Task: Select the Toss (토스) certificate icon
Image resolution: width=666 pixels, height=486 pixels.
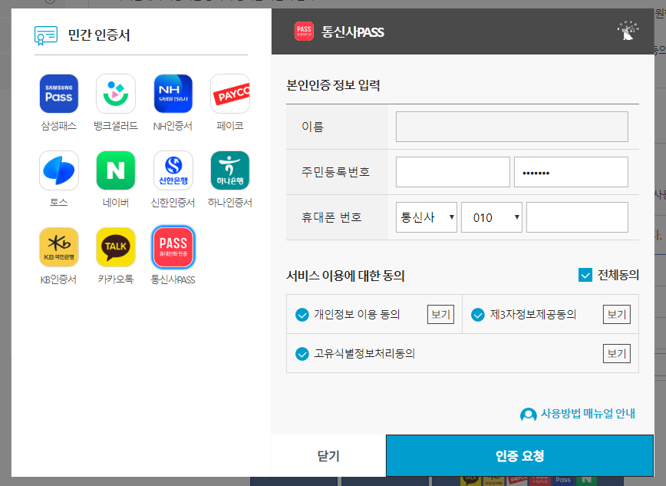Action: (x=58, y=170)
